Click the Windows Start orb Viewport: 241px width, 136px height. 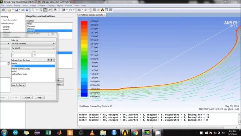click(4, 133)
